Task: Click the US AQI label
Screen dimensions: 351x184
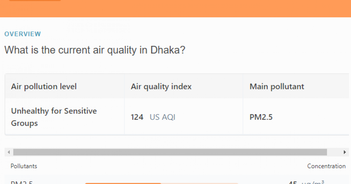Action: pos(162,117)
